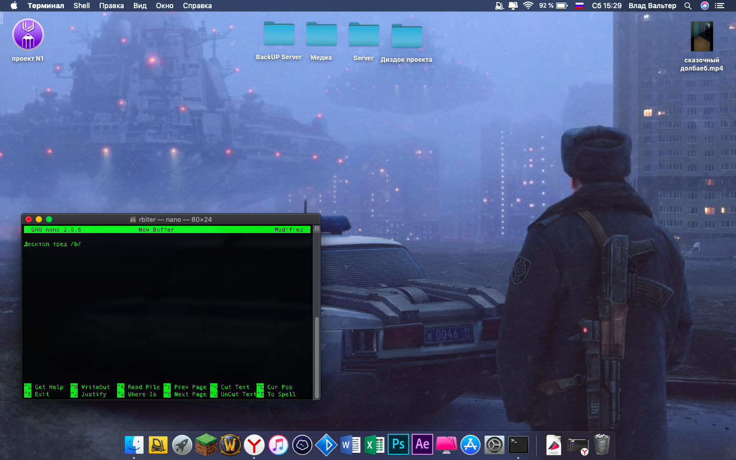Open the Окно menu
The image size is (736, 460).
pyautogui.click(x=165, y=6)
